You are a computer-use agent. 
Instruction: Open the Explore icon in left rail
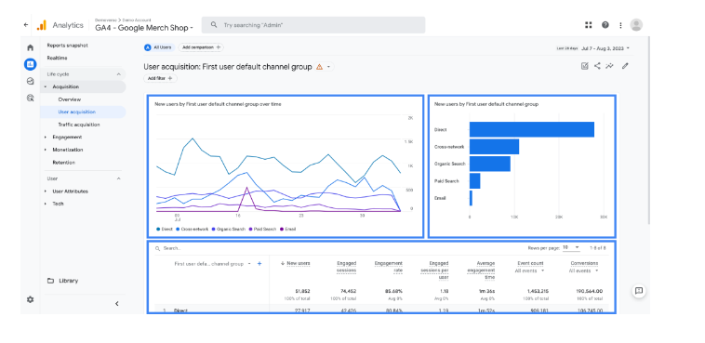30,82
